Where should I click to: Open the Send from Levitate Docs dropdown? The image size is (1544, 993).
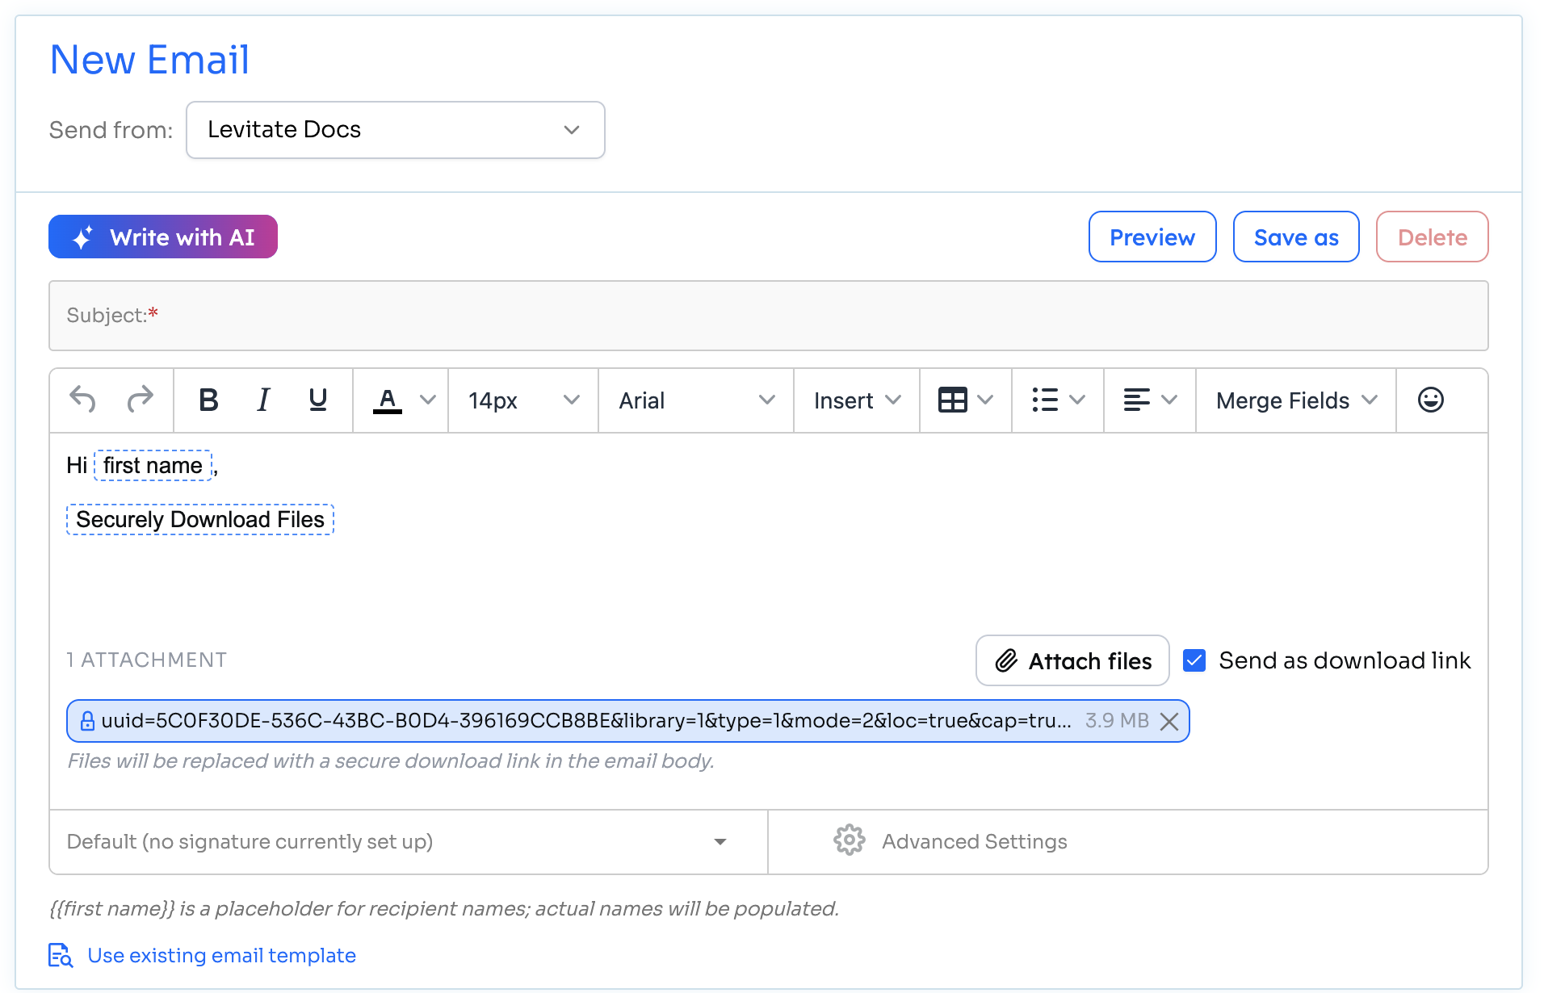[396, 130]
